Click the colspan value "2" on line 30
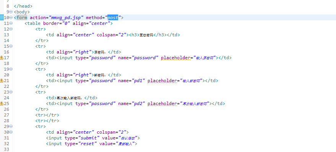336x152 pixels. (x=122, y=132)
